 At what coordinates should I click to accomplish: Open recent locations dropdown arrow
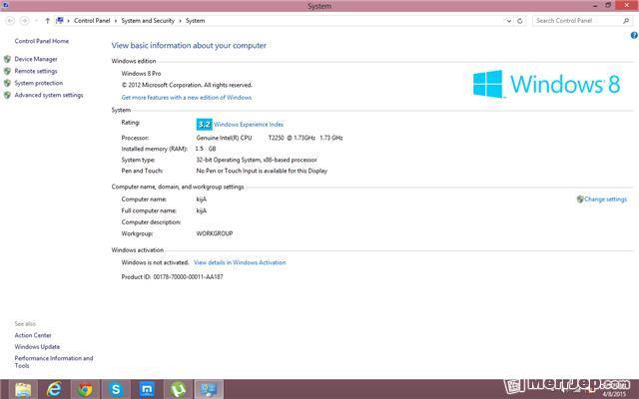[36, 20]
